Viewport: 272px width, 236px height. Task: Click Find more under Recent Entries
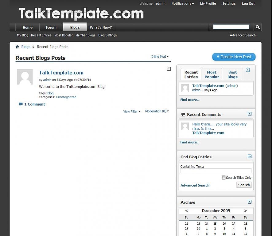pyautogui.click(x=190, y=100)
